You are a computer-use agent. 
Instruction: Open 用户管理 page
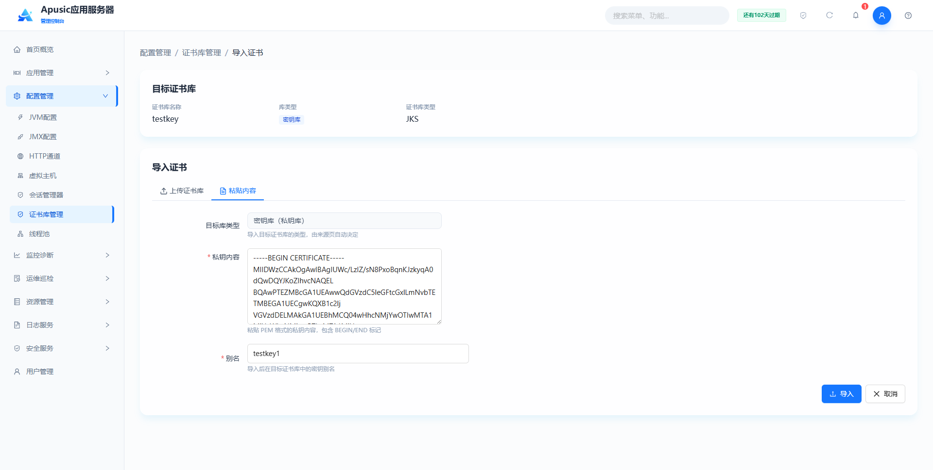(x=62, y=372)
